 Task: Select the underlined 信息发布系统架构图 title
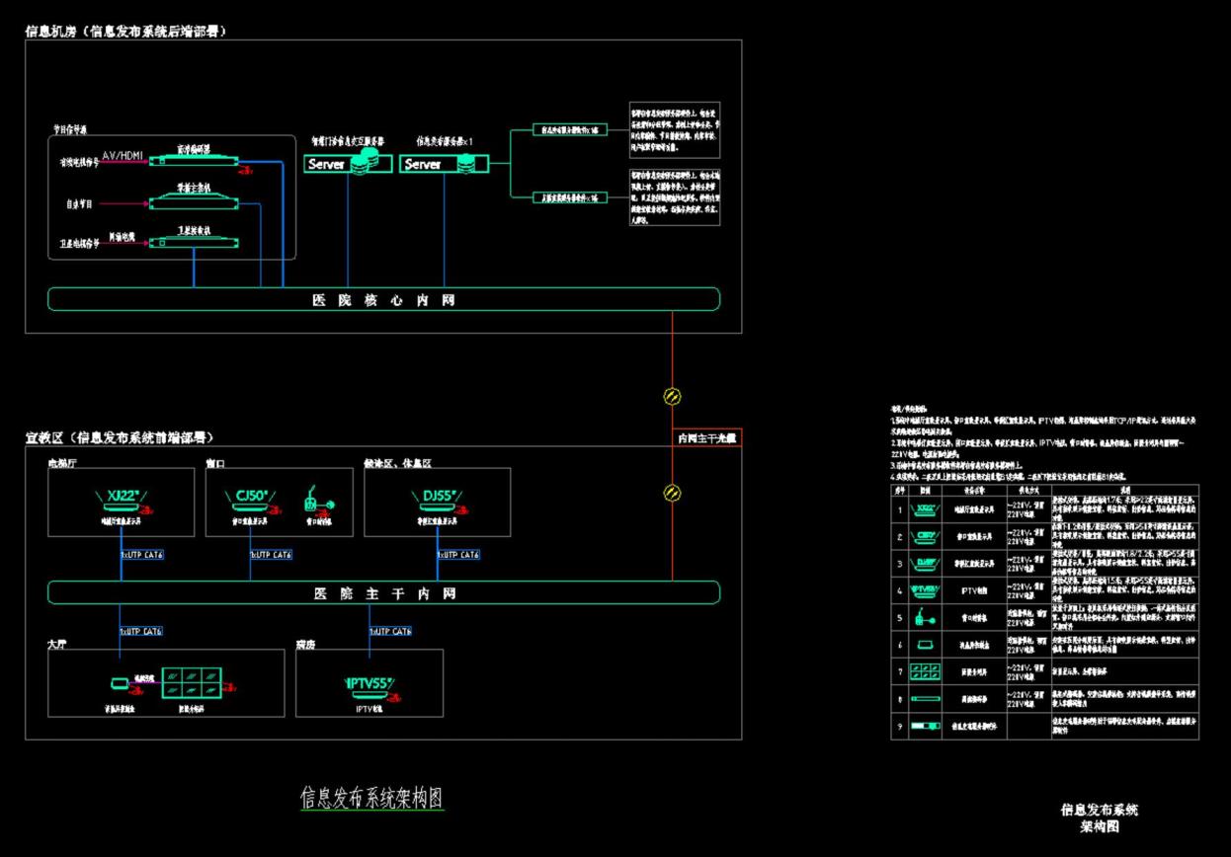pos(372,798)
